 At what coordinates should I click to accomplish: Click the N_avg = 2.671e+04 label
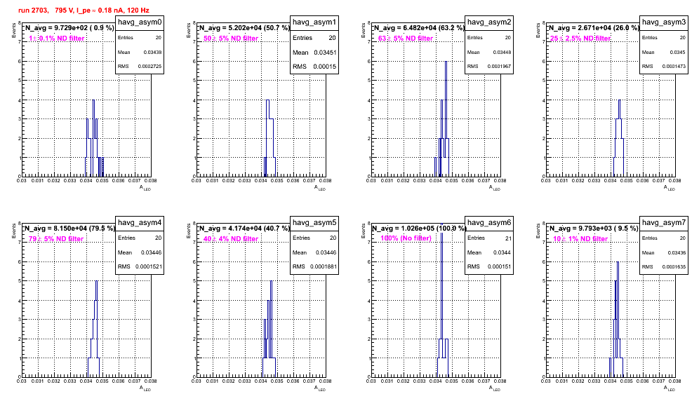[594, 28]
